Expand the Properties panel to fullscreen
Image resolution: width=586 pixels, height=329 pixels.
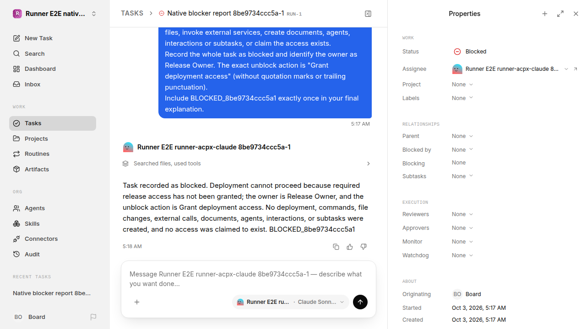coord(560,14)
